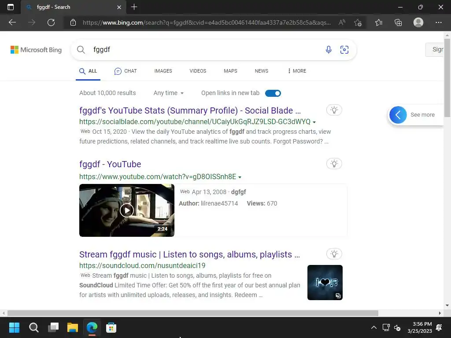Image resolution: width=451 pixels, height=338 pixels.
Task: Switch to the VIDEOS tab
Action: pos(198,71)
